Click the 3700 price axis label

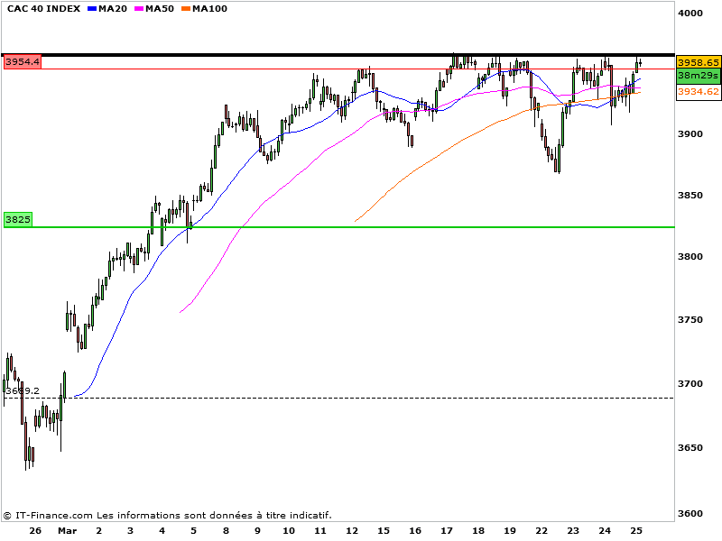pos(690,384)
